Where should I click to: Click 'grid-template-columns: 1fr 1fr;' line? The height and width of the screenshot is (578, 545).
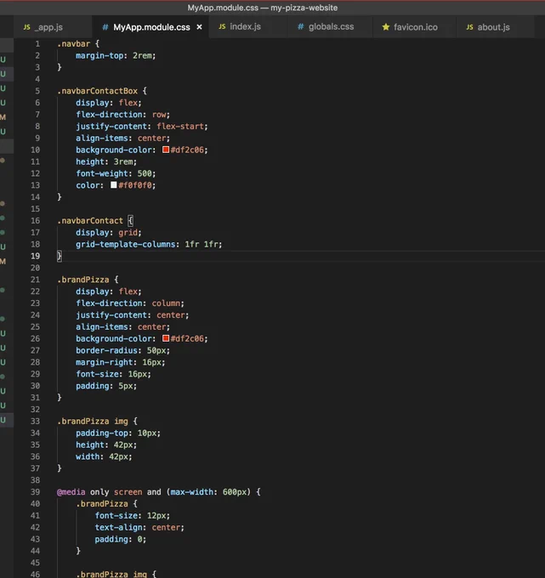point(149,245)
